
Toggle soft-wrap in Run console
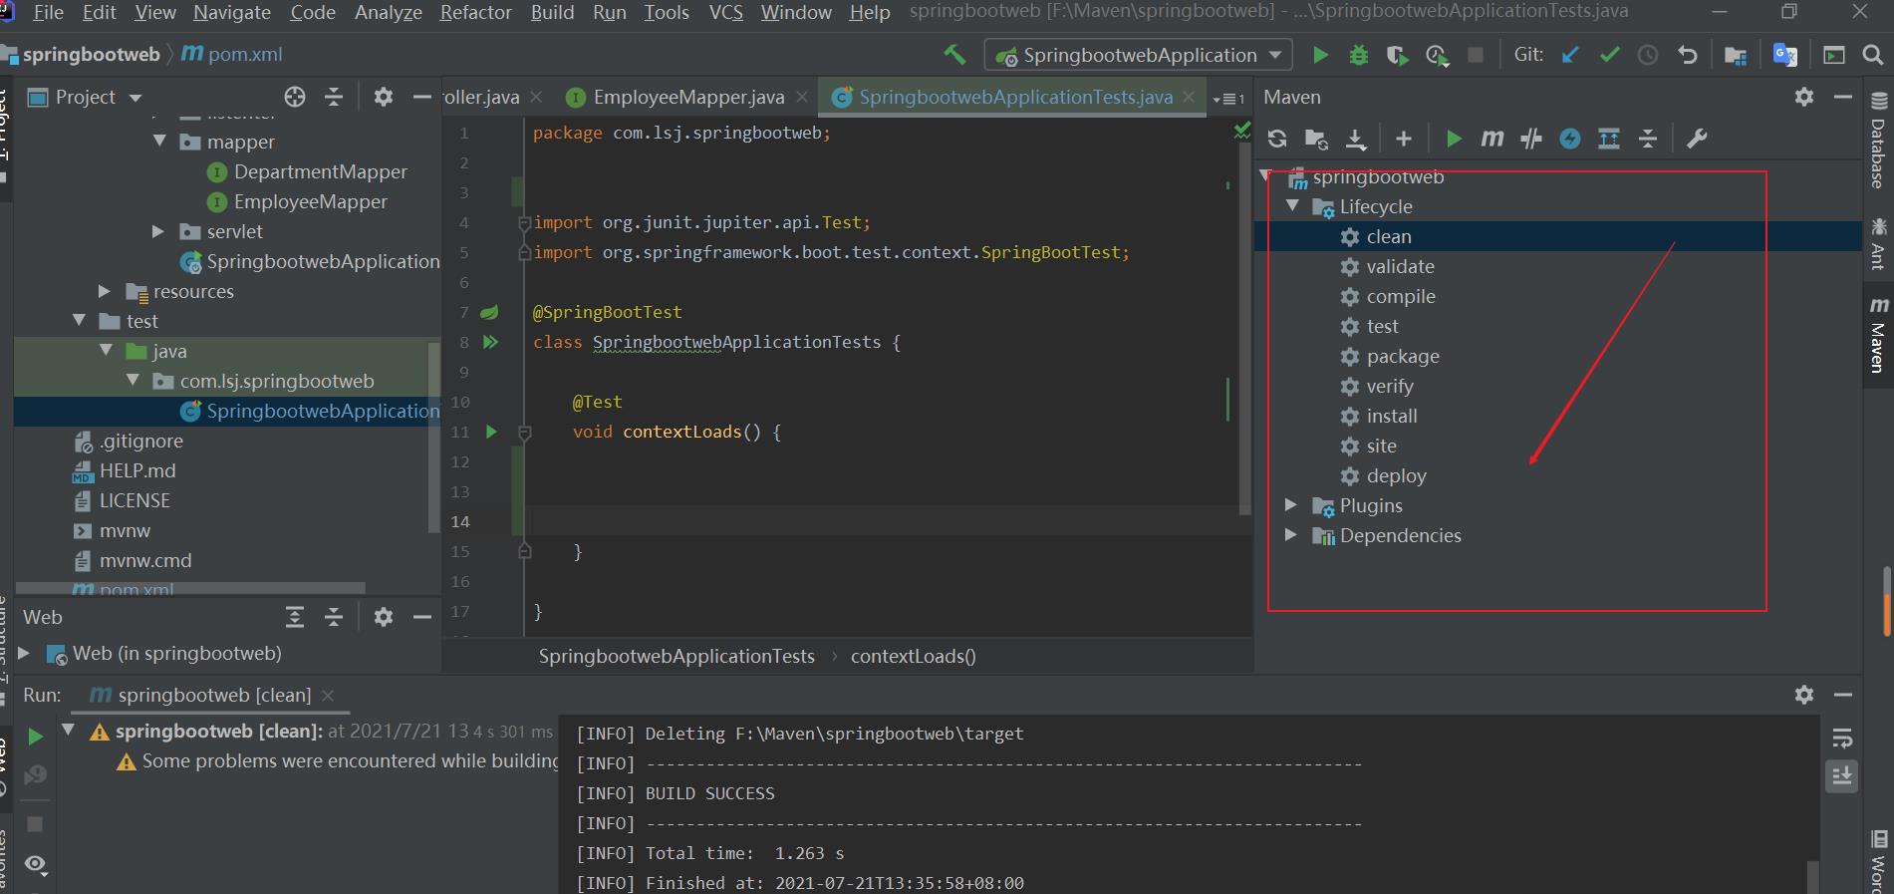point(1842,739)
